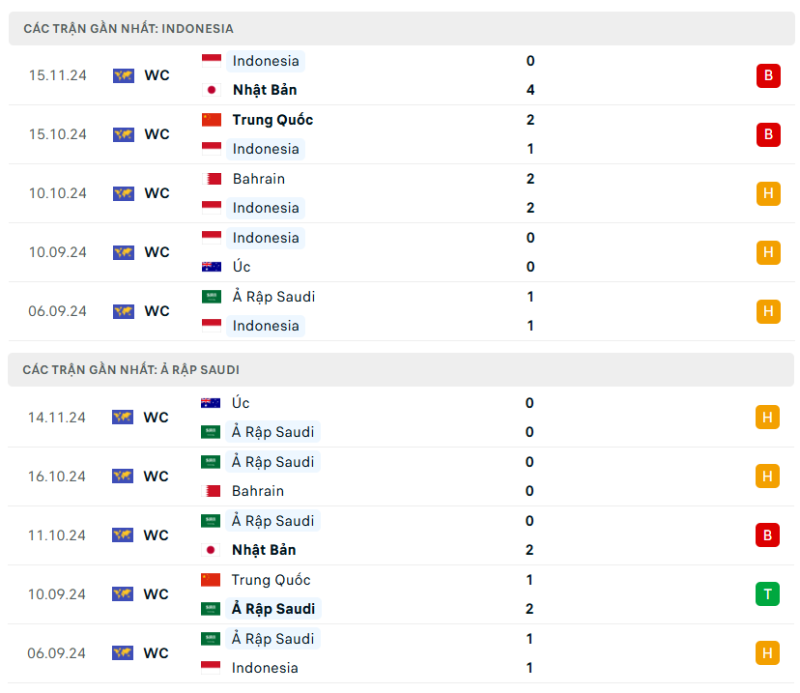Click the Bahrain flag in the 10.10.24 match

212,179
